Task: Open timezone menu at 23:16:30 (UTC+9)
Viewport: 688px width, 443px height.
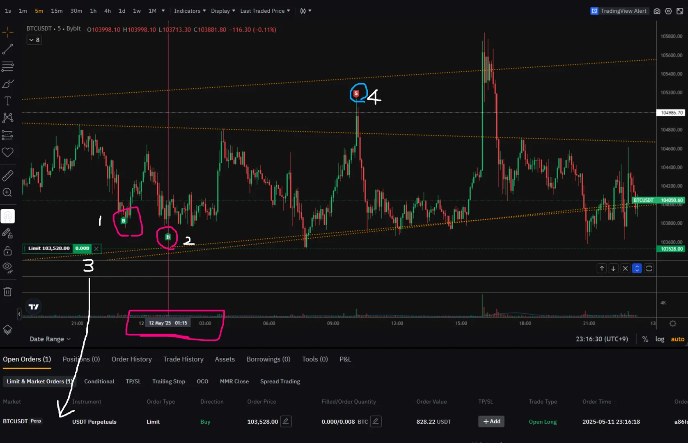Action: pos(602,339)
